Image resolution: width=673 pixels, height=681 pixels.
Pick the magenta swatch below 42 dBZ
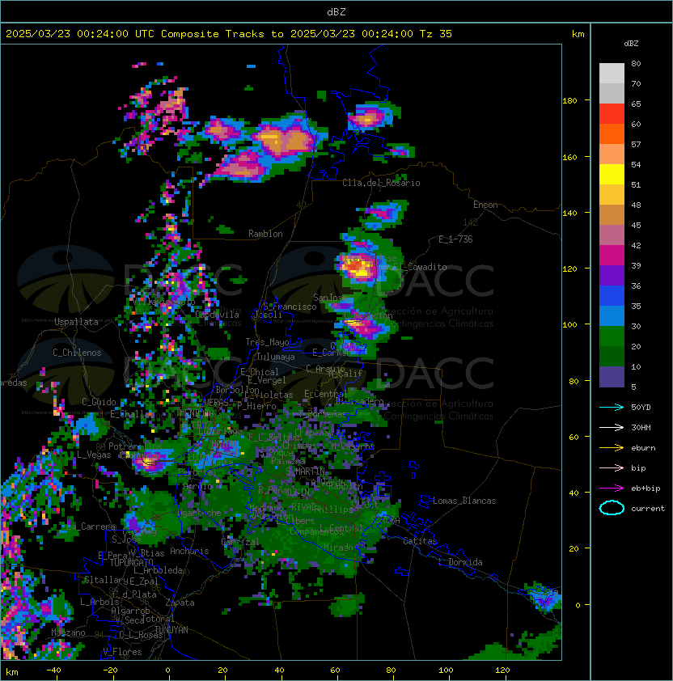point(612,256)
